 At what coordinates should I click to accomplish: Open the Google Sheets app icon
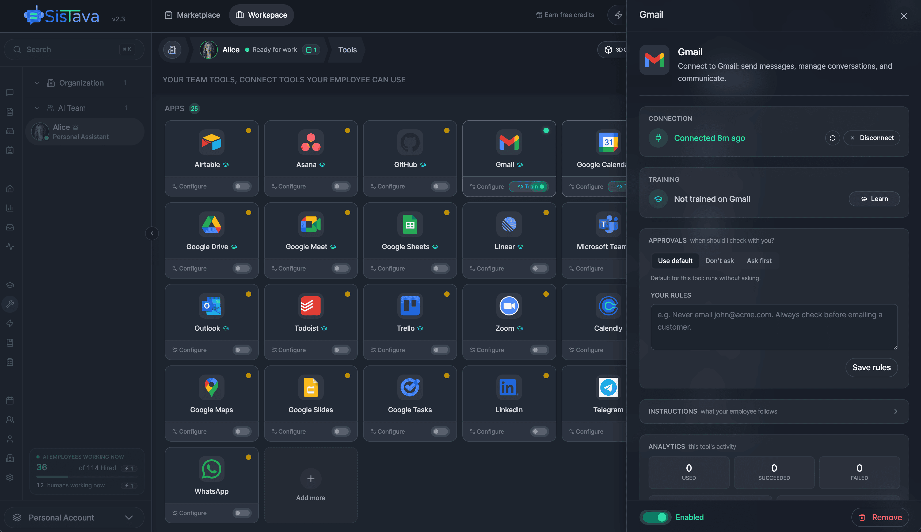(x=410, y=224)
